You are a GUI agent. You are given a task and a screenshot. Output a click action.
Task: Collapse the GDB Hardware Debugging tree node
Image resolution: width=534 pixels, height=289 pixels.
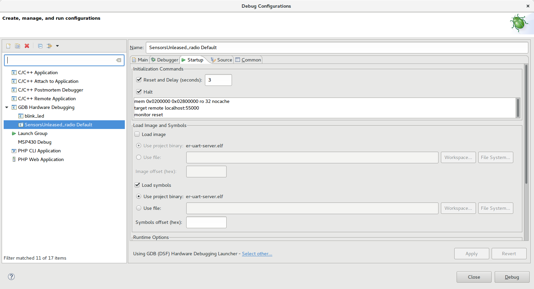point(7,107)
